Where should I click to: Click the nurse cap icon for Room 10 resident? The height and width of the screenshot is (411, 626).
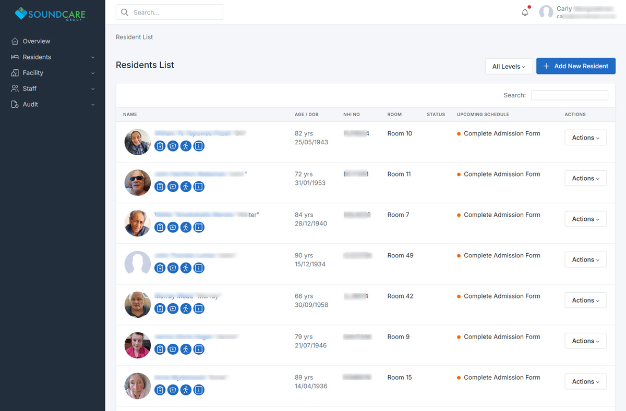point(173,146)
